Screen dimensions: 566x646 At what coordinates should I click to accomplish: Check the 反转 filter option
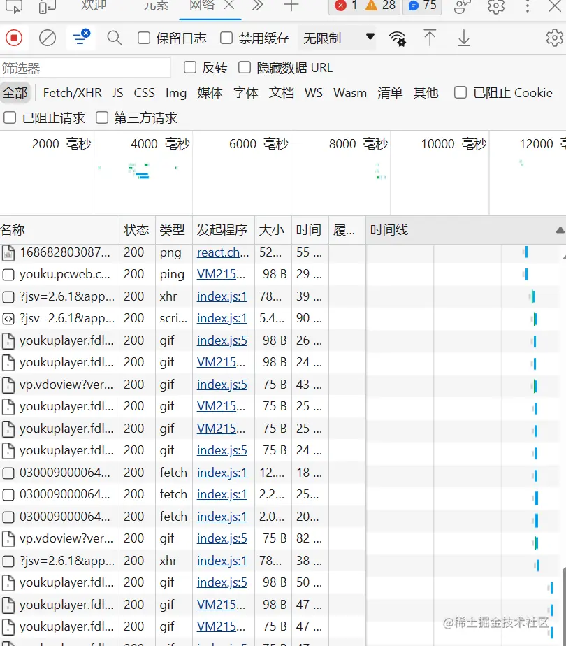click(x=189, y=67)
